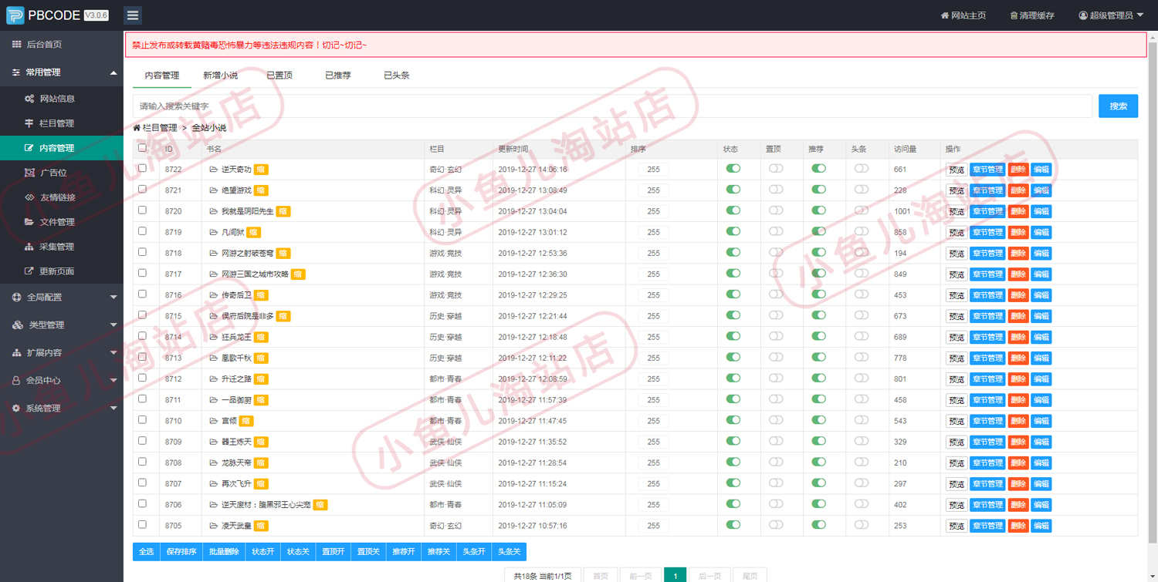Enable the 置顶 switch for row 8721
Viewport: 1158px width, 582px height.
click(x=776, y=189)
